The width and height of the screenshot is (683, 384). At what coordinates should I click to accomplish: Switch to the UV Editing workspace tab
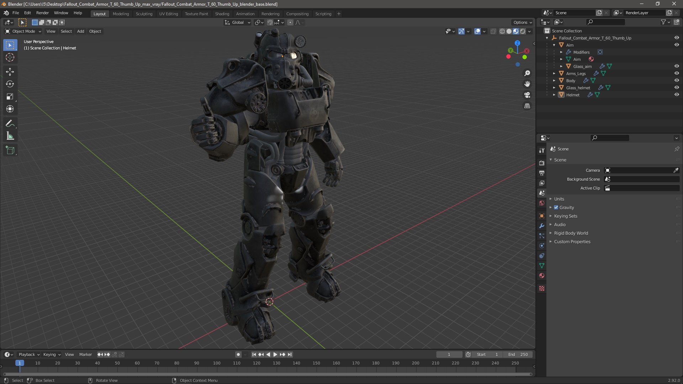coord(169,14)
